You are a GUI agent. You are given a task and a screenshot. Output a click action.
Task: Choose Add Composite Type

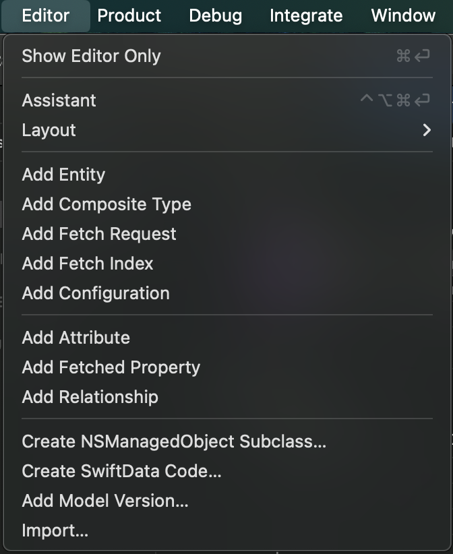pos(227,204)
